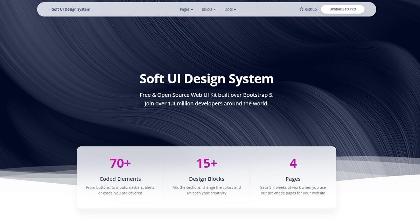
Task: Open the Docs dropdown menu
Action: [230, 9]
